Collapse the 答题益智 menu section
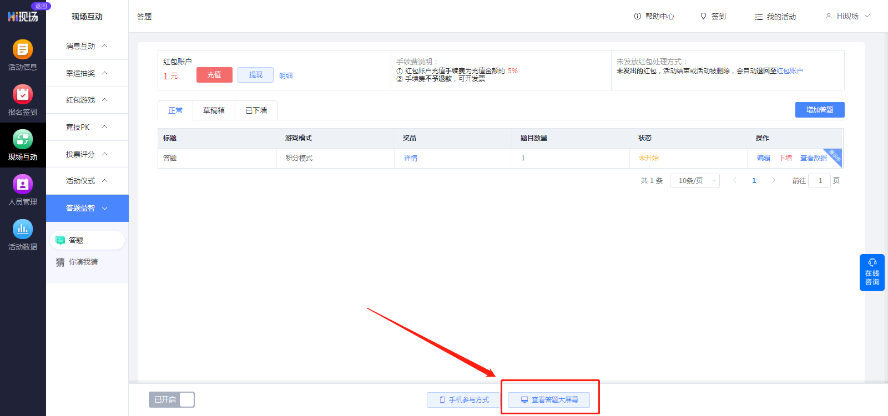Screen dimensions: 888x416 click(x=87, y=208)
